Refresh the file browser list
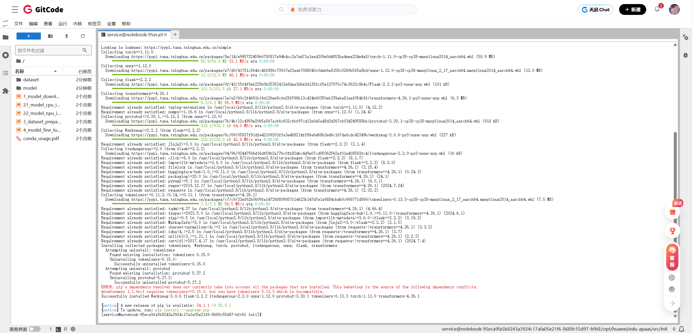693x333 pixels. click(x=83, y=36)
